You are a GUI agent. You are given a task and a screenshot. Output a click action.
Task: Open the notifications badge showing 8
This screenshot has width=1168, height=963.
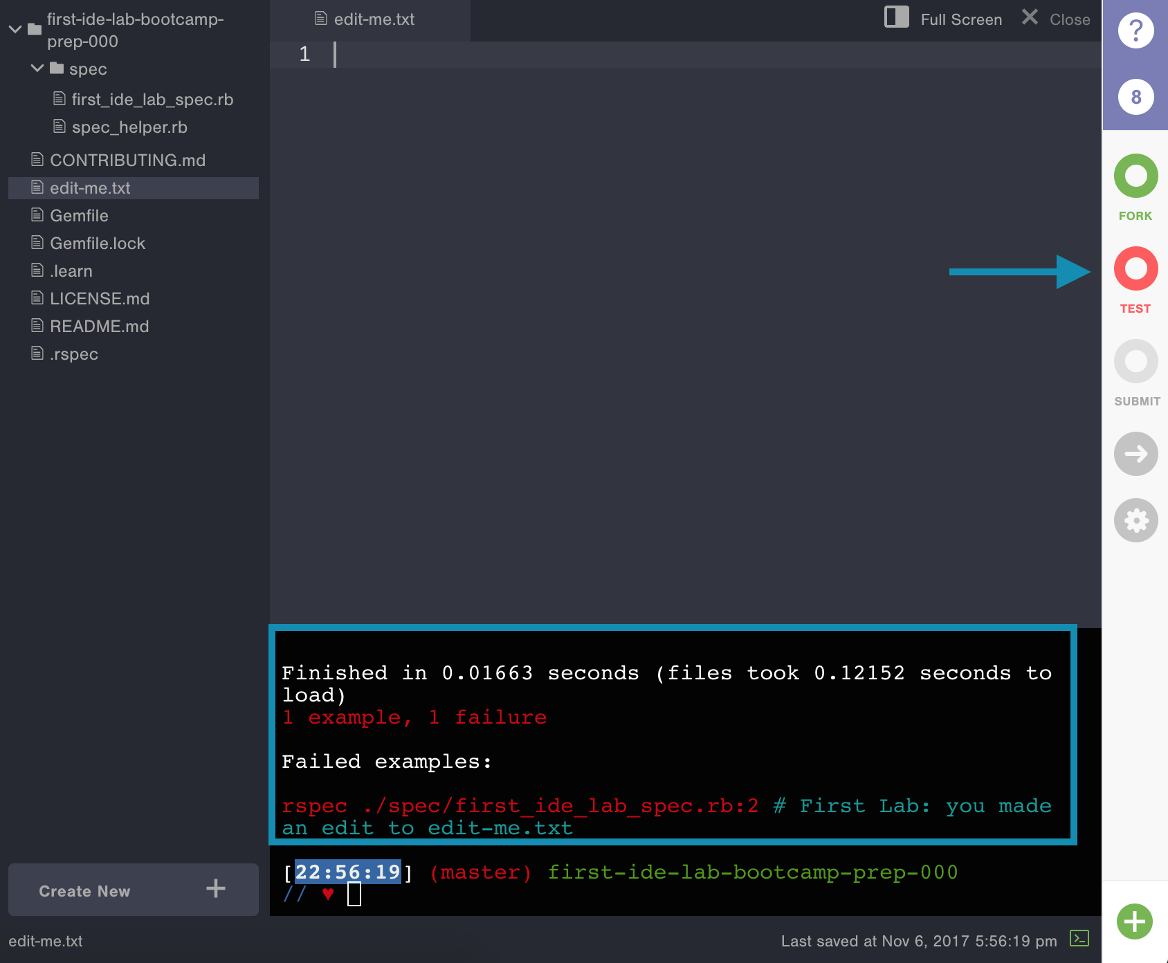(x=1135, y=97)
